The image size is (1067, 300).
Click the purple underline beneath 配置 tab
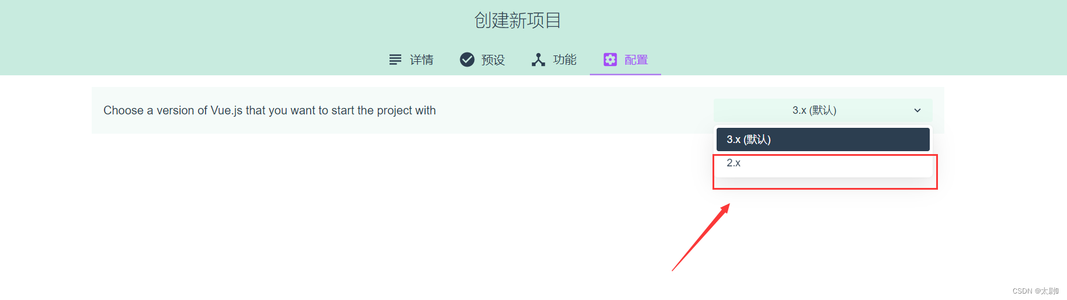click(x=625, y=74)
